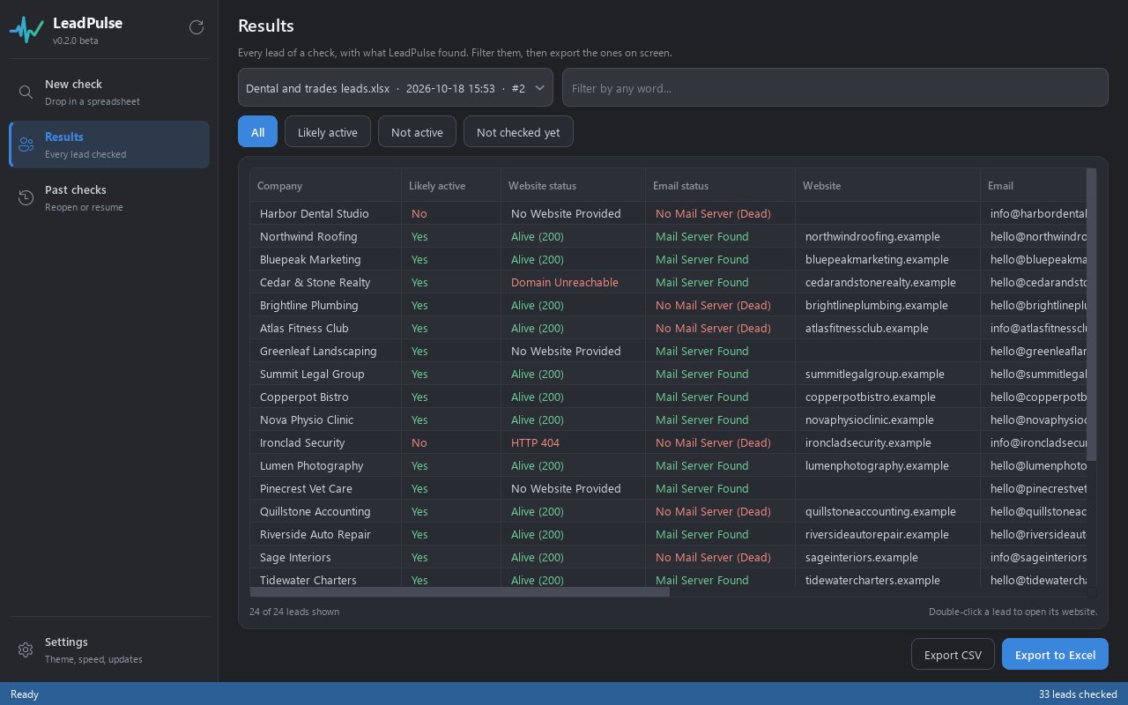Image resolution: width=1128 pixels, height=705 pixels.
Task: Click the Ready status bar text
Action: tap(25, 694)
